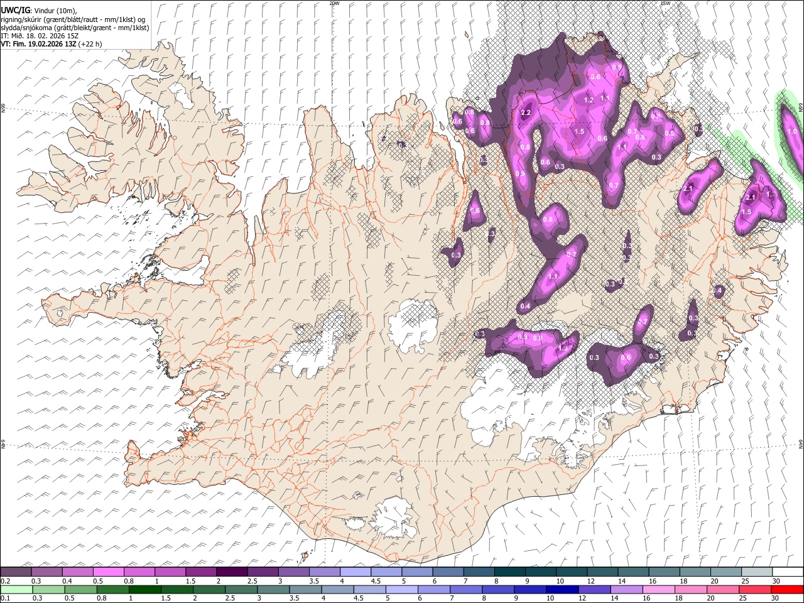804x603 pixels.
Task: Click the '2.2' precipitation value on the map
Action: tap(526, 112)
